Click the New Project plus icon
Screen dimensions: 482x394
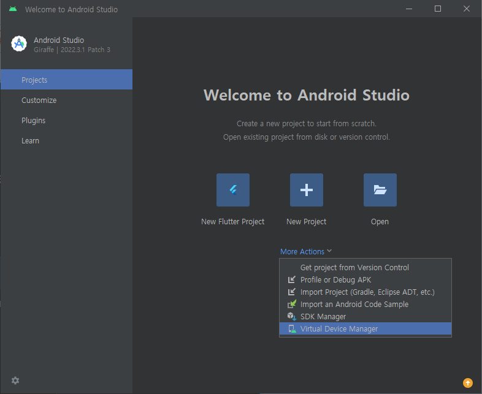pyautogui.click(x=307, y=190)
